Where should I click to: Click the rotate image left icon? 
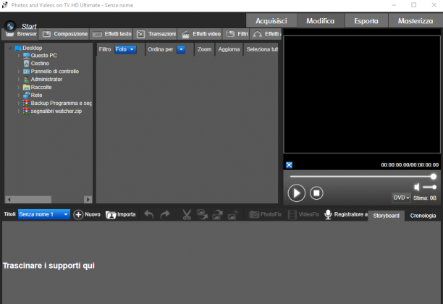[x=202, y=214]
